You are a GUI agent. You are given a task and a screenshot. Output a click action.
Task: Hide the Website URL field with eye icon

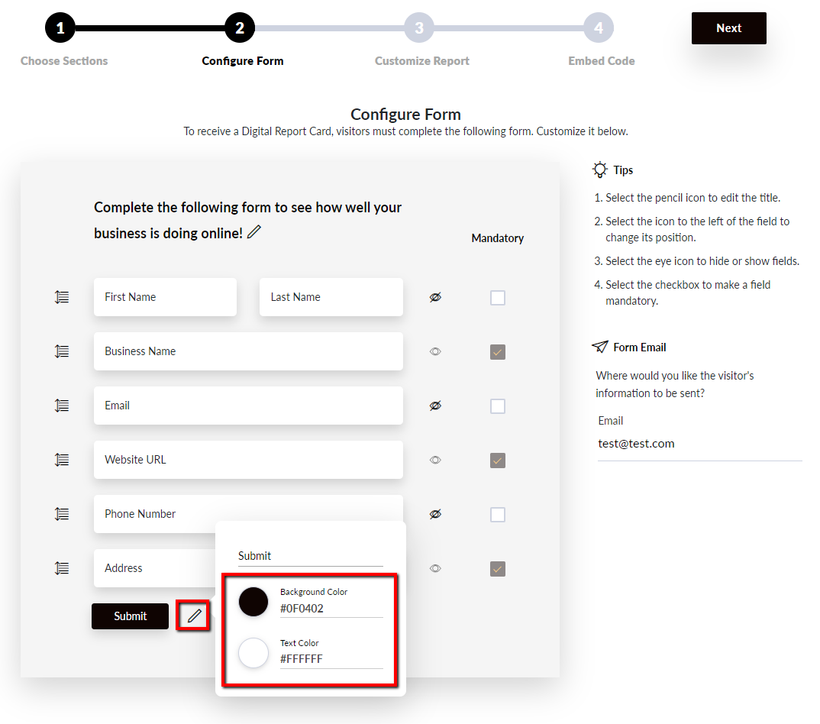coord(435,460)
